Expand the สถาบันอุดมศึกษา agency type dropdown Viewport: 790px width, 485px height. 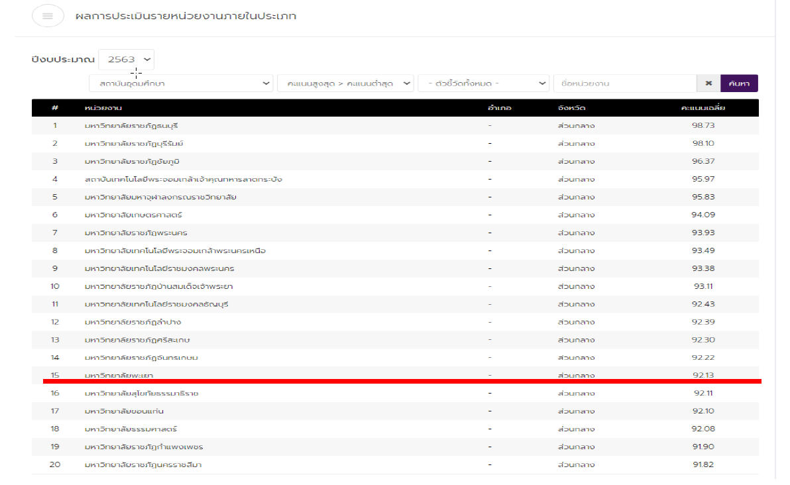pyautogui.click(x=181, y=83)
